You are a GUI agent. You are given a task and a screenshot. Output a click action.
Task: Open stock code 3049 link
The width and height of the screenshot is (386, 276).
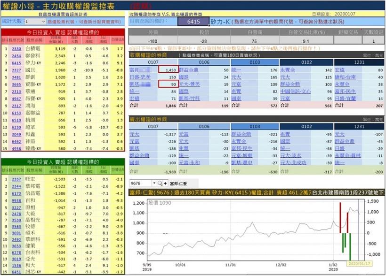click(16, 134)
